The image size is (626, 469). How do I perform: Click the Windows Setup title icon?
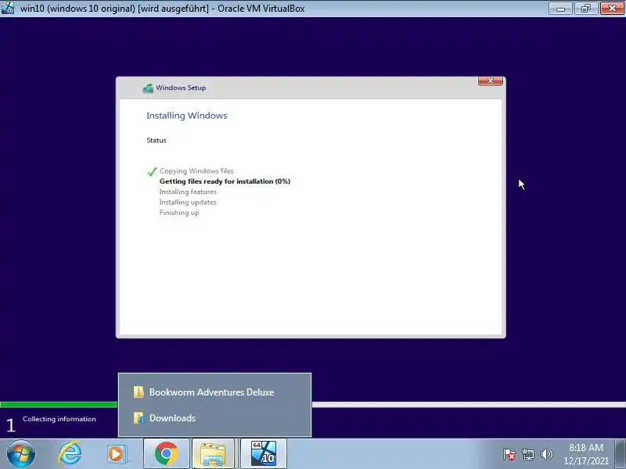[x=148, y=88]
